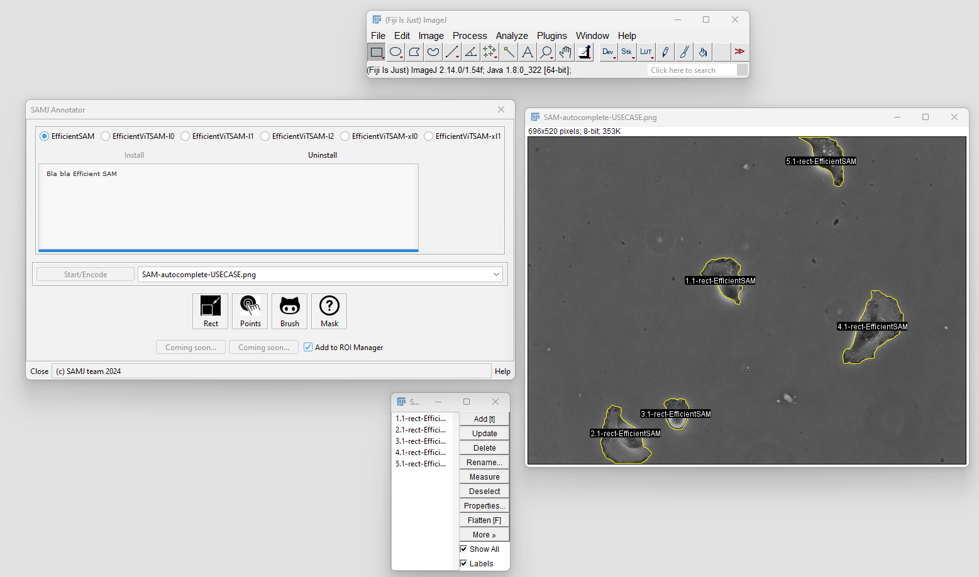The image size is (979, 577).
Task: Click the Rect prompt icon in SAMJ Annotator
Action: click(x=211, y=311)
